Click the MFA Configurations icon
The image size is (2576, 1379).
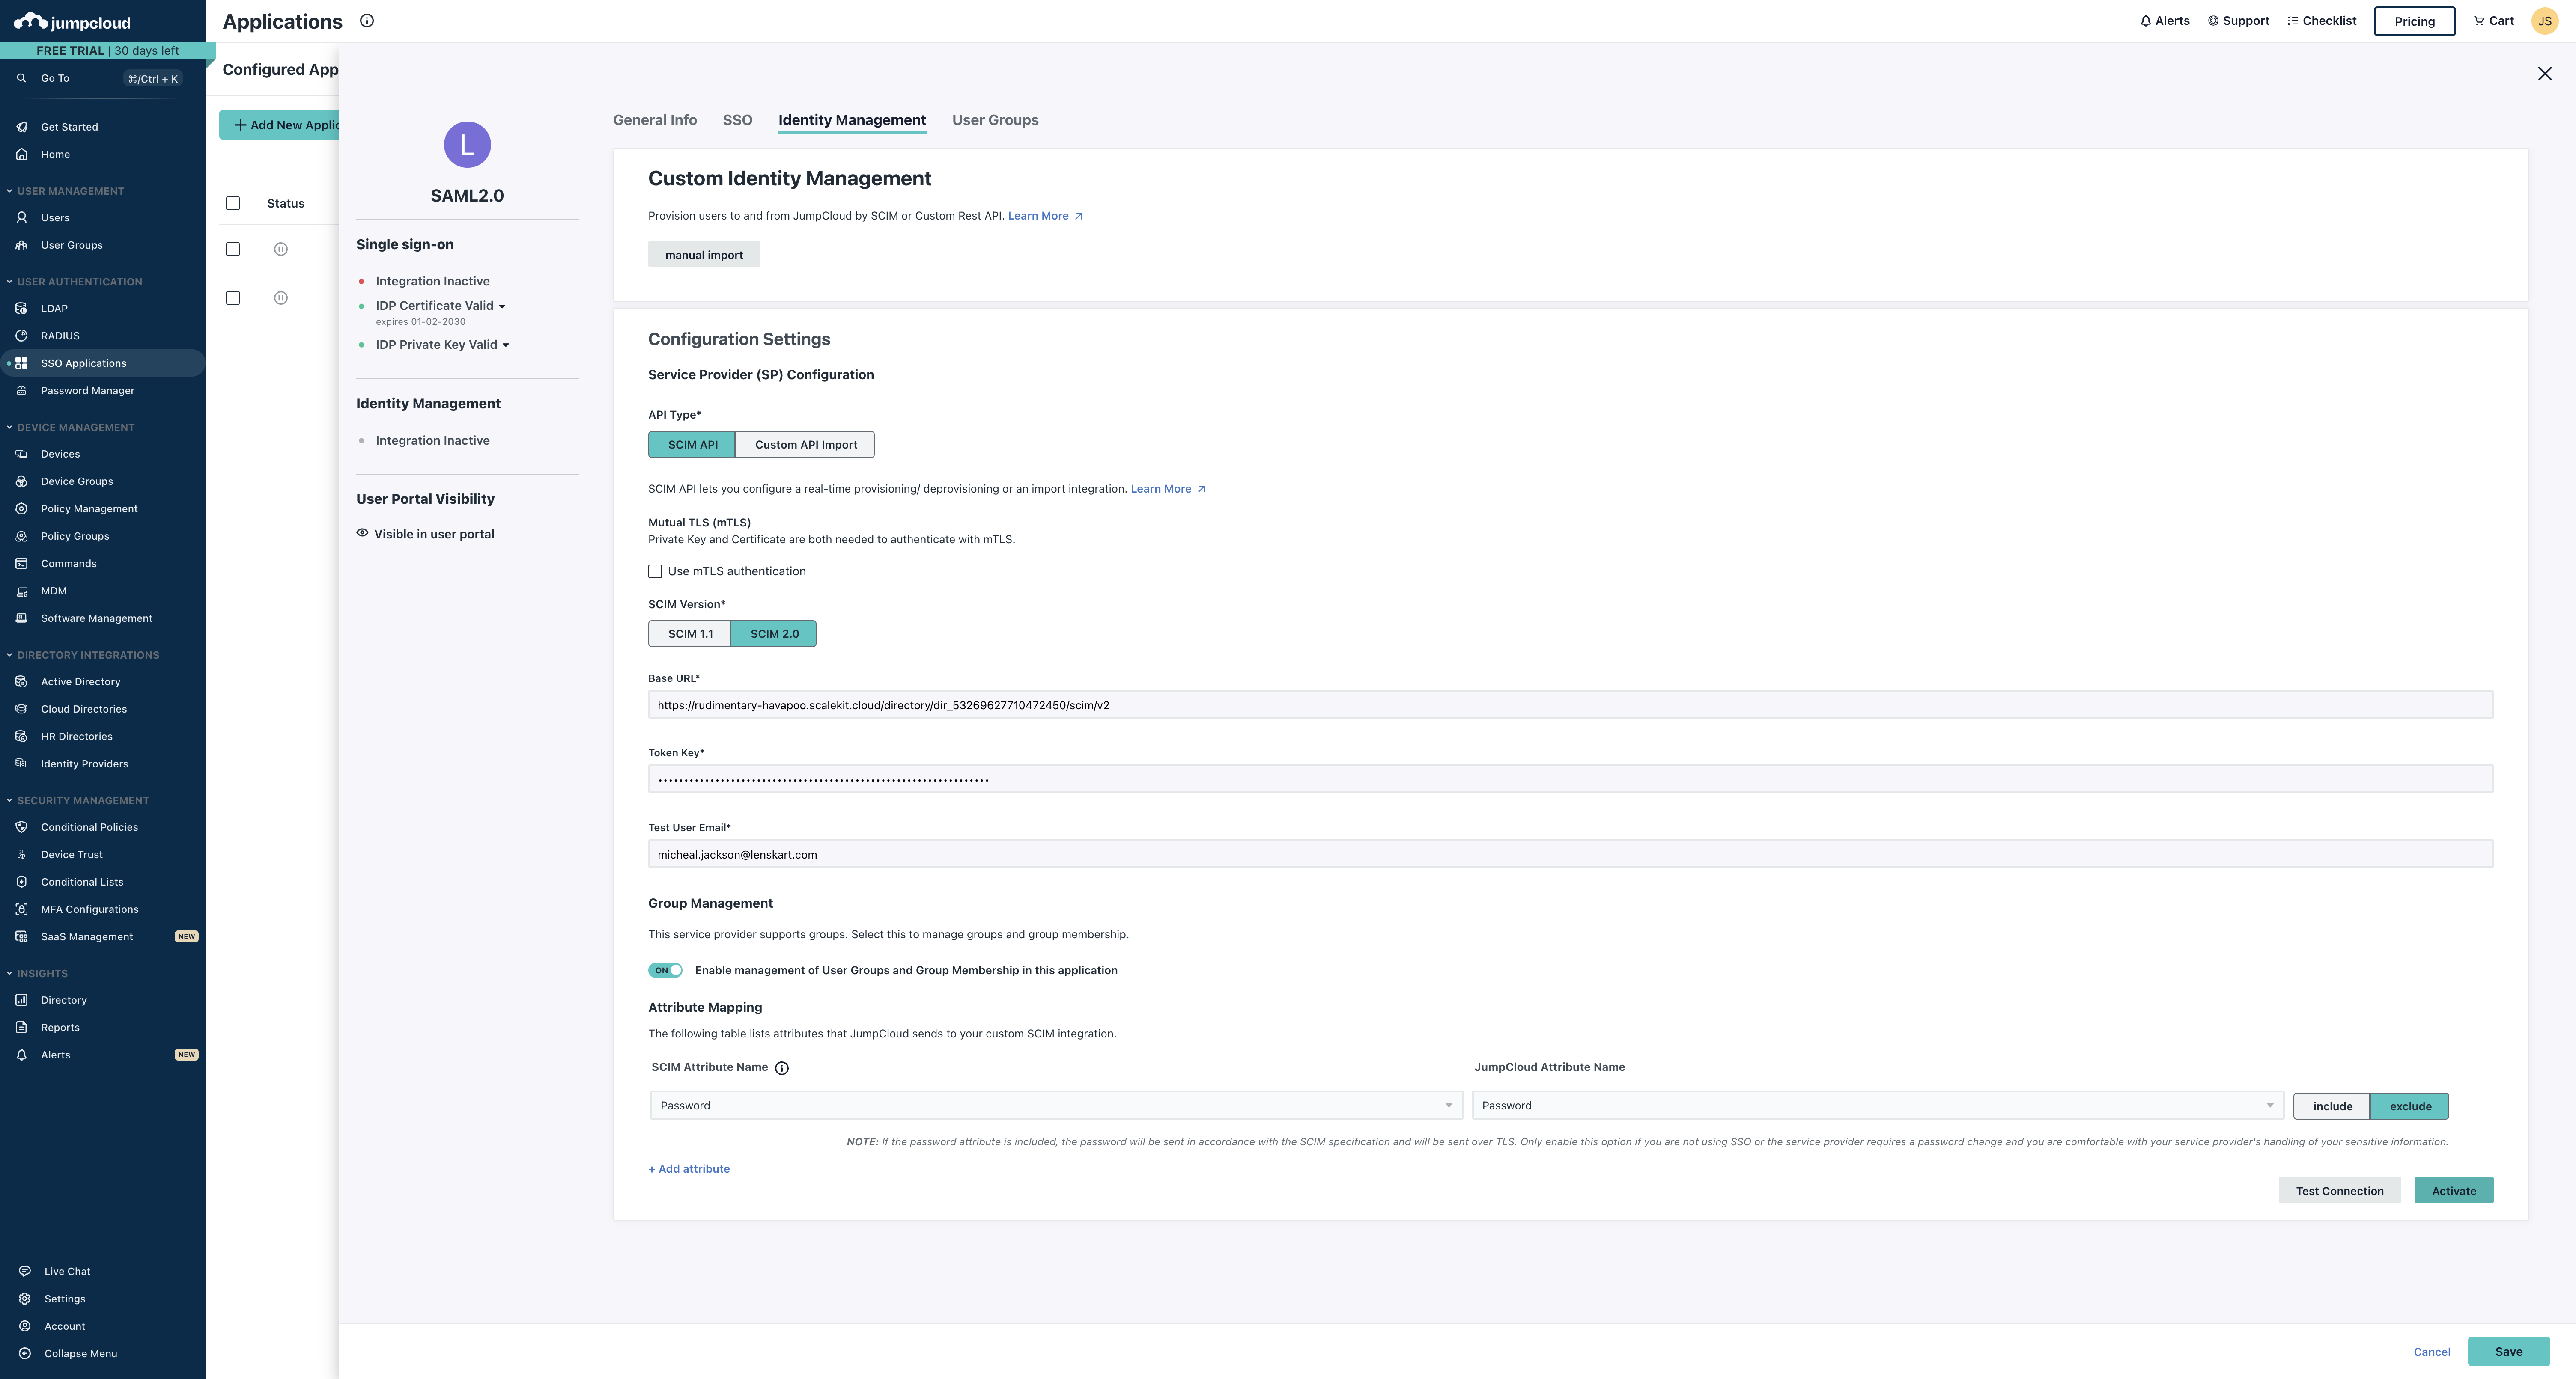click(x=21, y=909)
